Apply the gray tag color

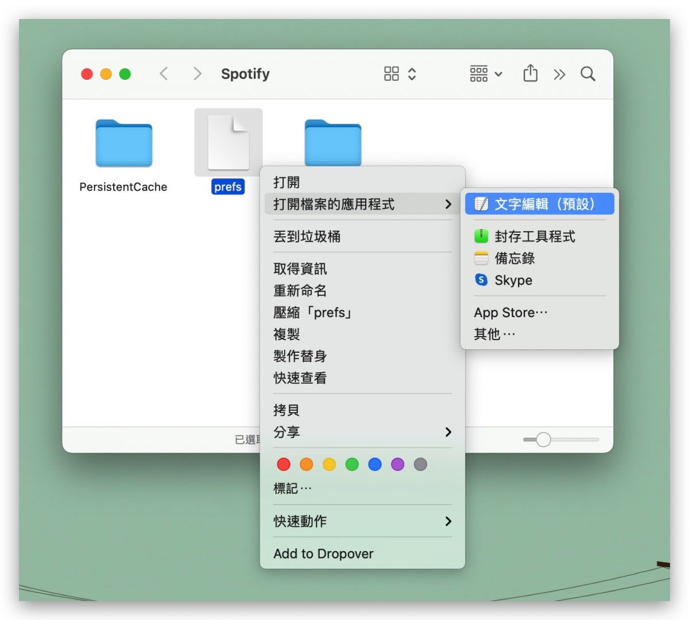click(x=420, y=464)
